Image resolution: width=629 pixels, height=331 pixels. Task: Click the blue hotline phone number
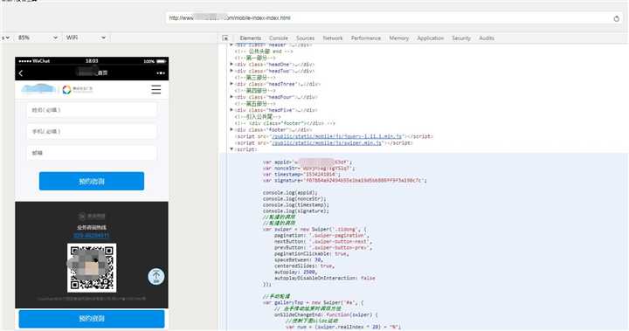click(92, 236)
